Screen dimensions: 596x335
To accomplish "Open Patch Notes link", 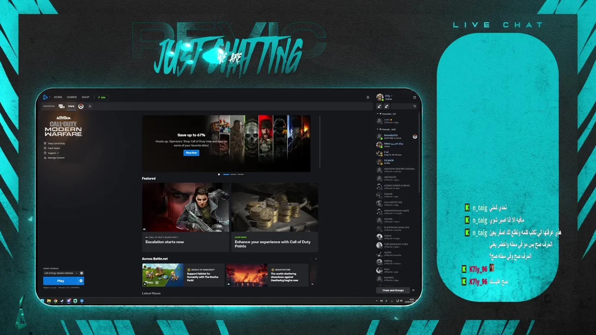I will (52, 148).
